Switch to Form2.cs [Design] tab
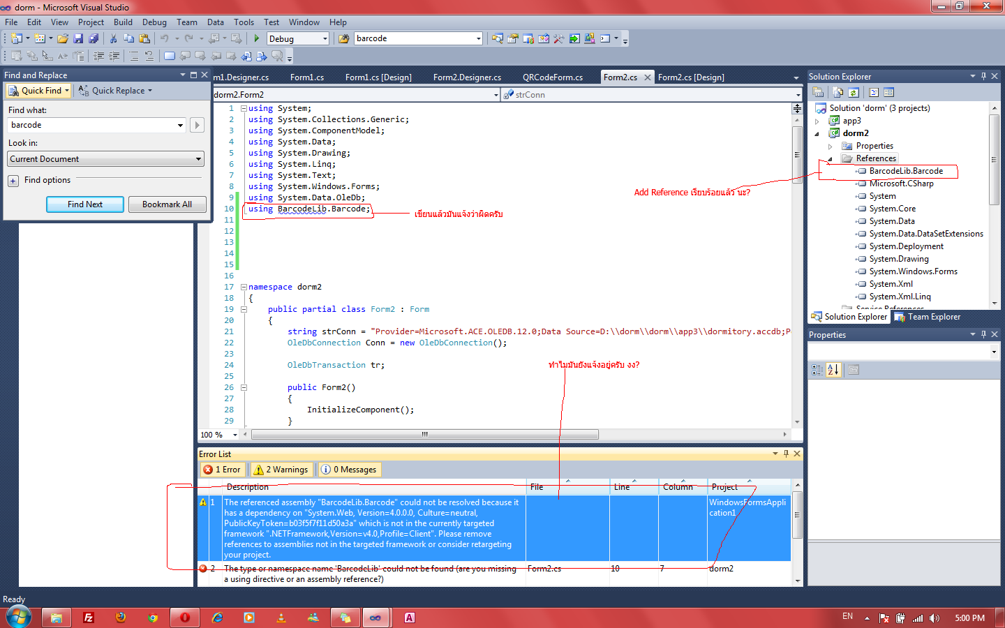 click(691, 77)
